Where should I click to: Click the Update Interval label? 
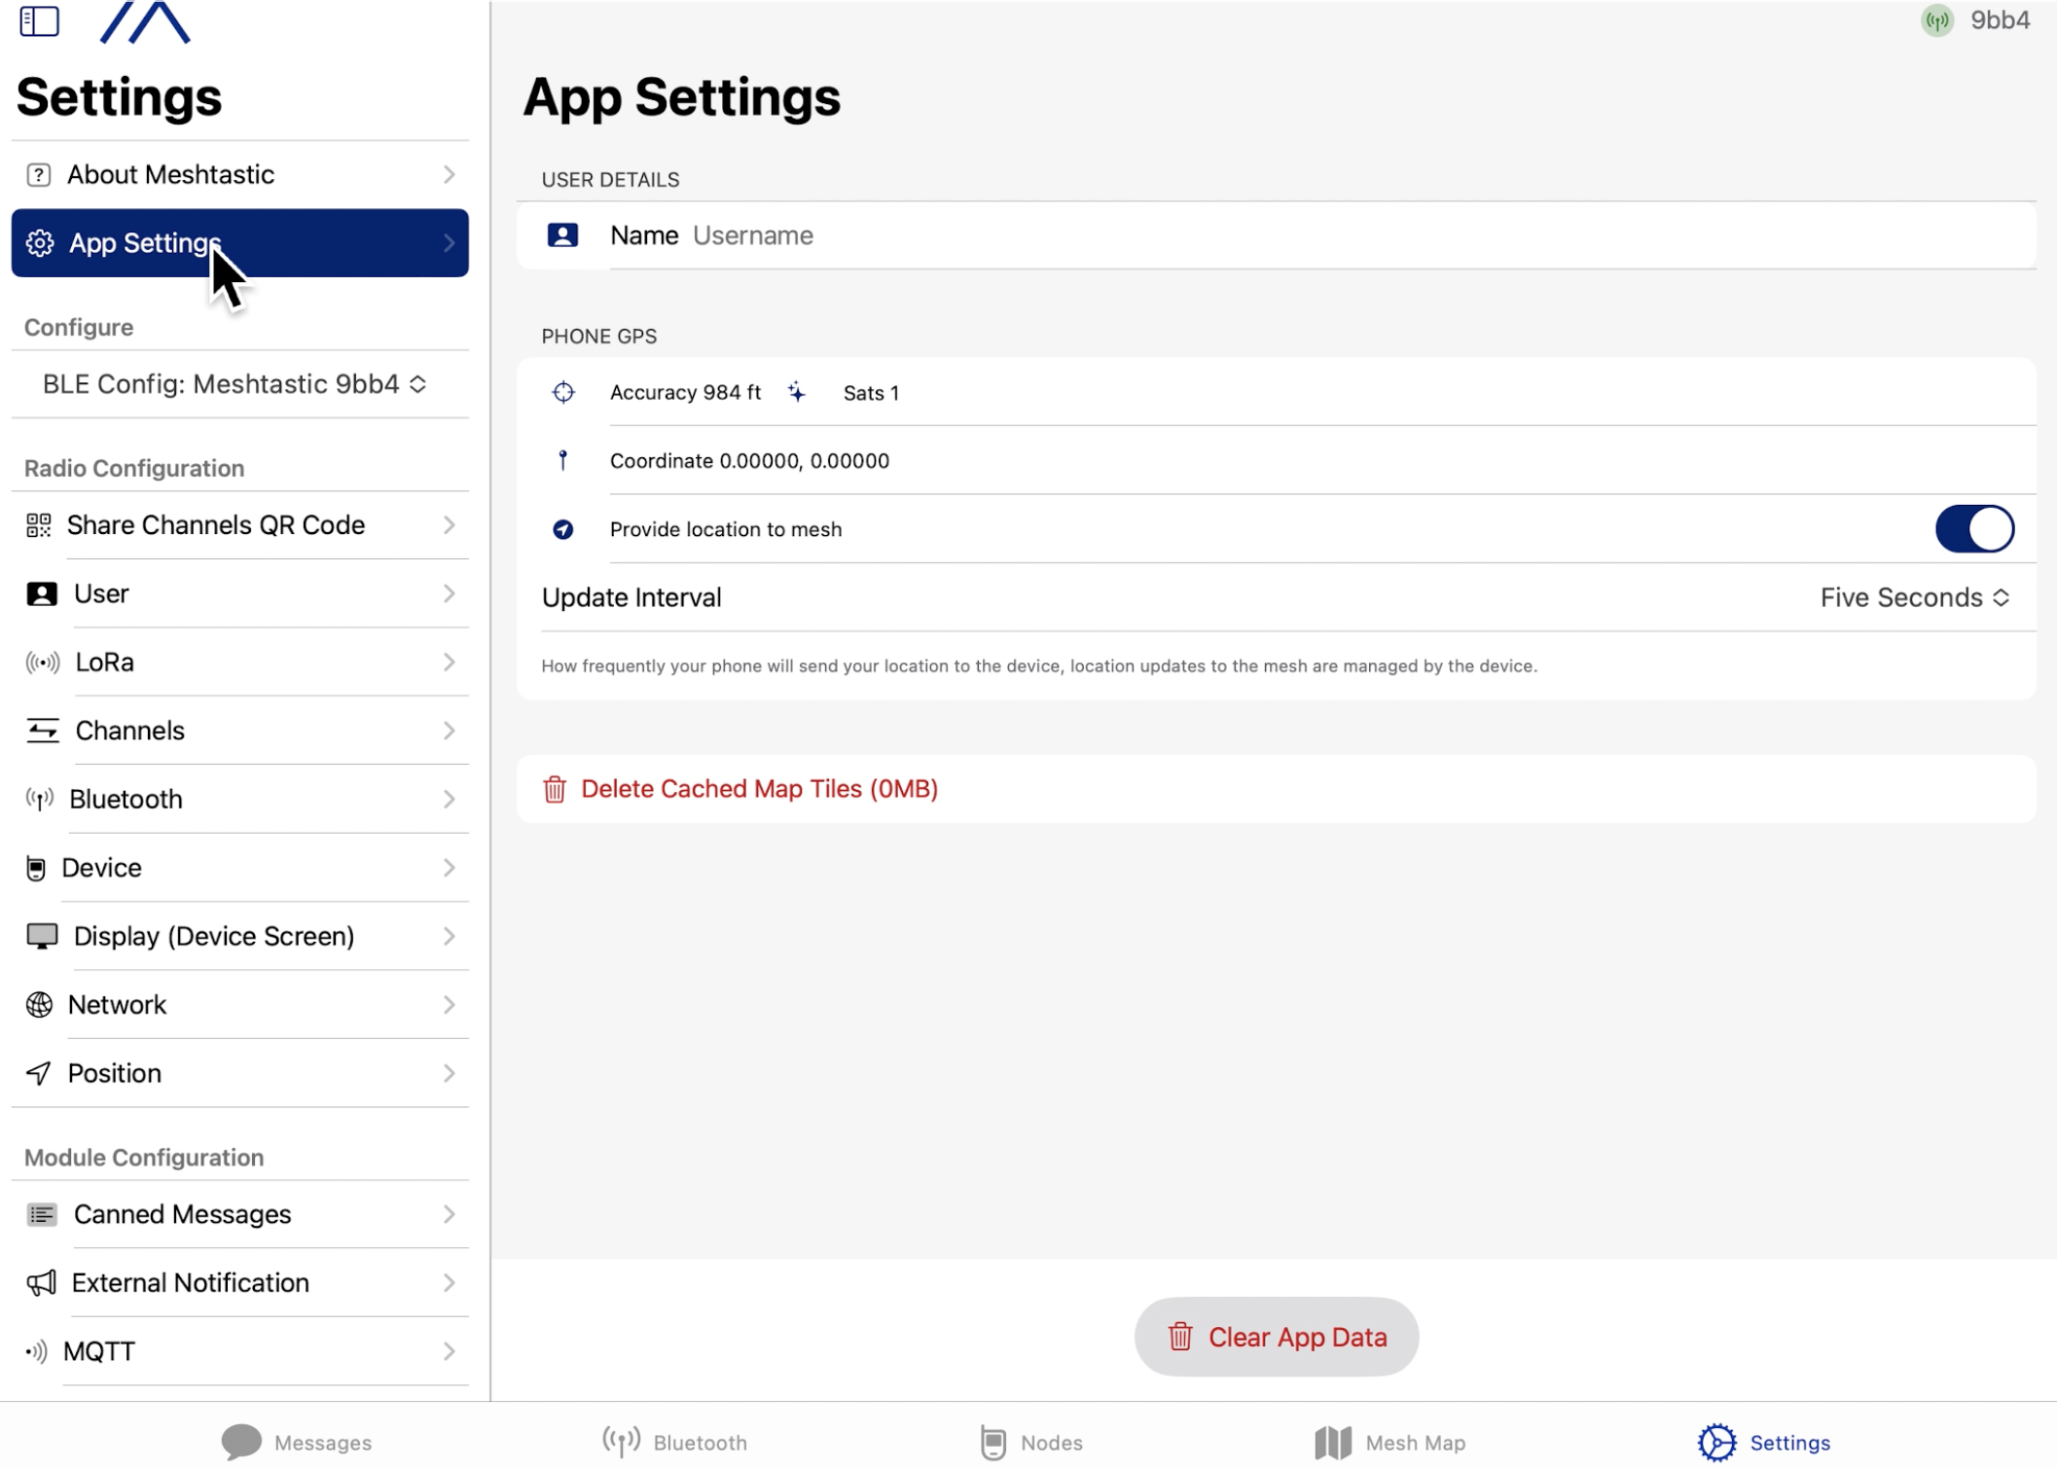[632, 597]
